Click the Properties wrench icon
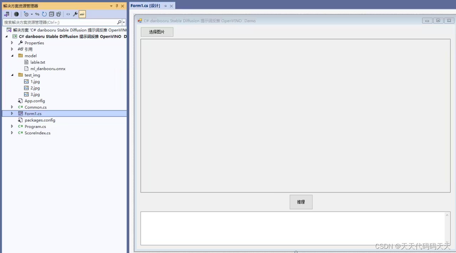The height and width of the screenshot is (253, 456). pyautogui.click(x=75, y=14)
